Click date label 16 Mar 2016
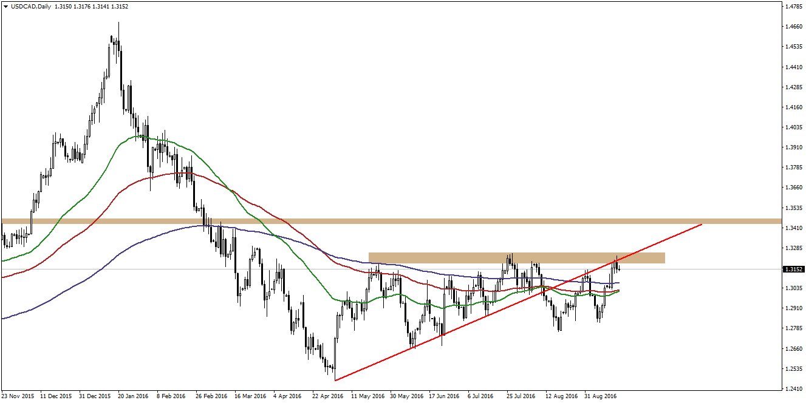This screenshot has width=806, height=403. 250,396
